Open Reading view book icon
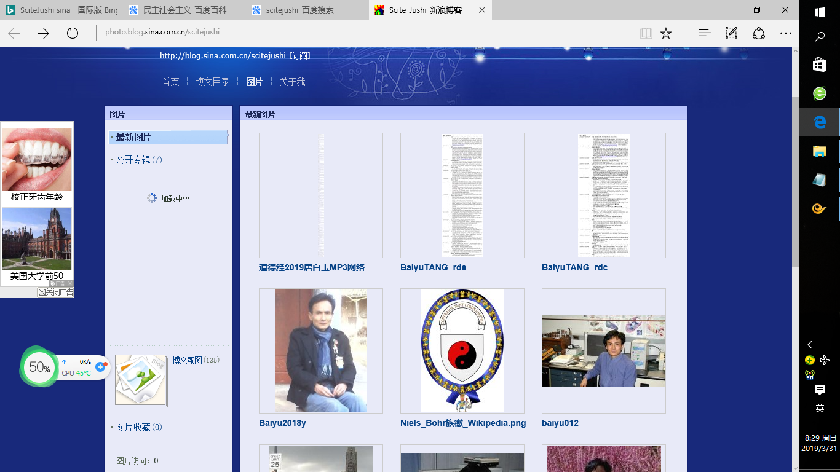This screenshot has width=840, height=472. point(646,34)
